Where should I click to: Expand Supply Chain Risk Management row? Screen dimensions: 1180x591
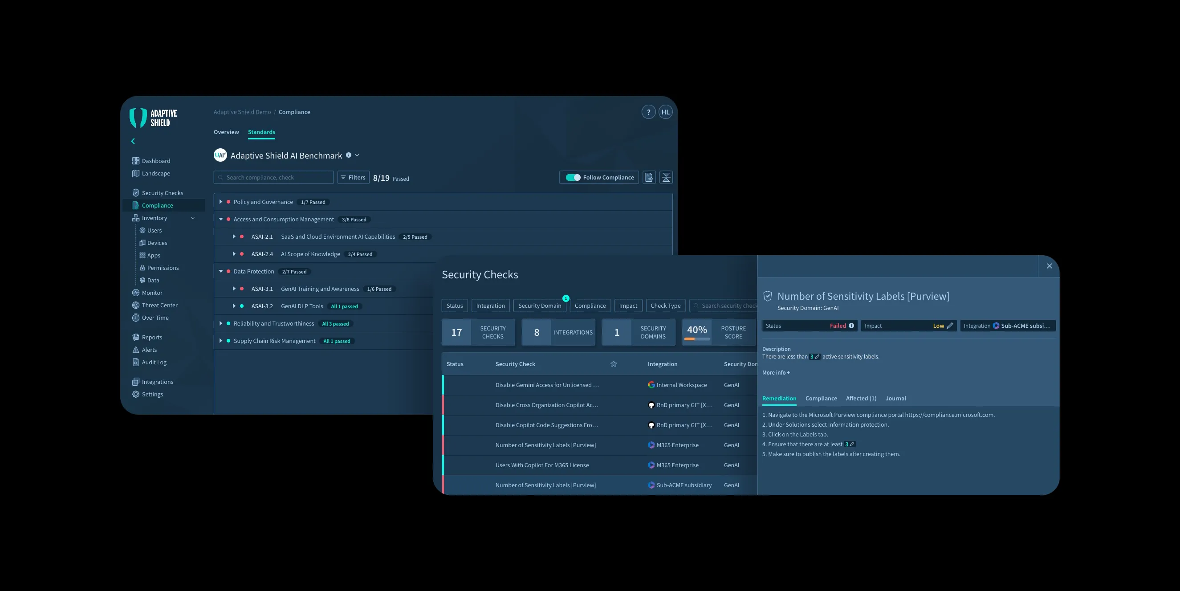pyautogui.click(x=220, y=341)
